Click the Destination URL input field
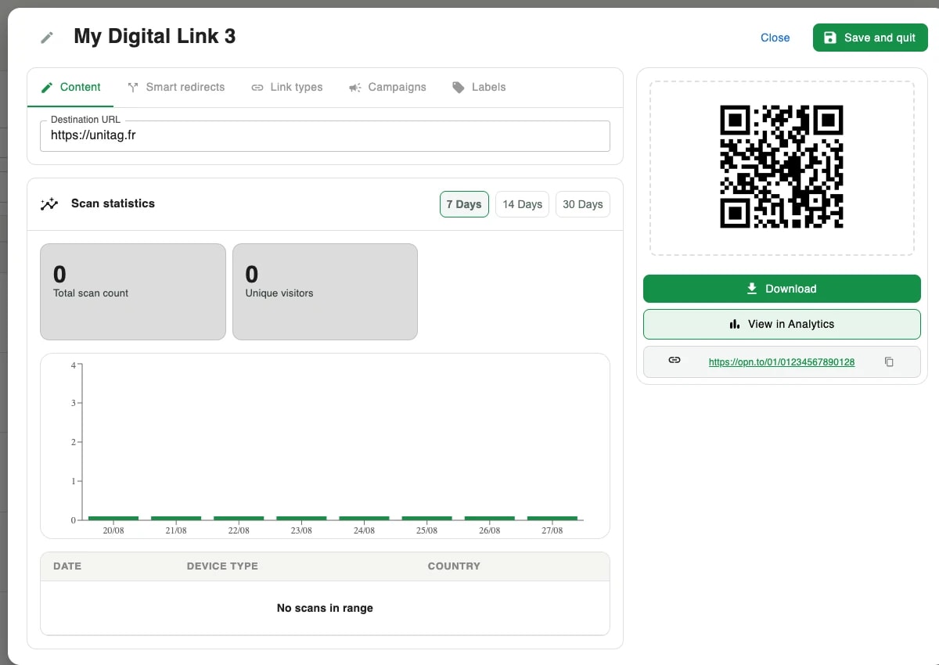This screenshot has height=665, width=939. [x=325, y=135]
